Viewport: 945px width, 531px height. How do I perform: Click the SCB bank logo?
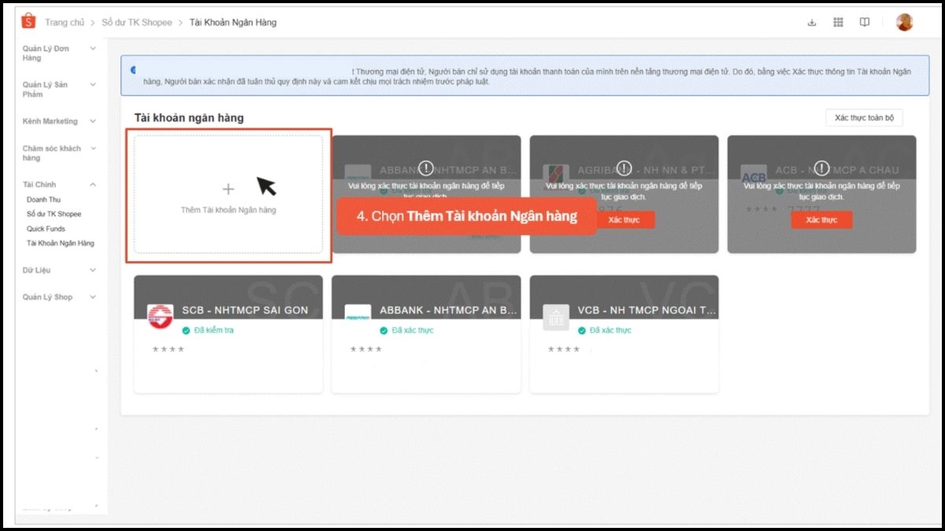coord(160,317)
